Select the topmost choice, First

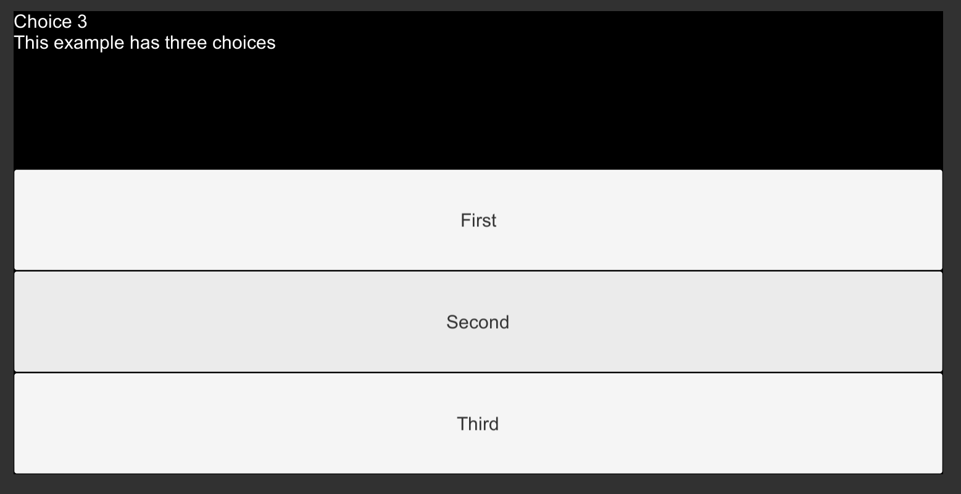(x=478, y=220)
